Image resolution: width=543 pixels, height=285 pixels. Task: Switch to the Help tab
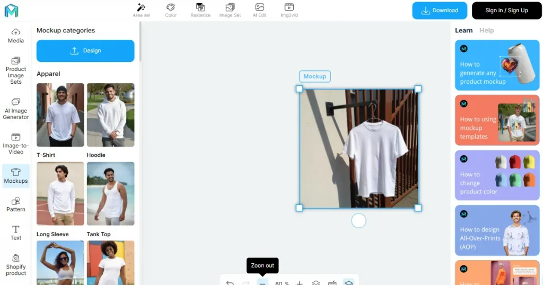click(487, 30)
